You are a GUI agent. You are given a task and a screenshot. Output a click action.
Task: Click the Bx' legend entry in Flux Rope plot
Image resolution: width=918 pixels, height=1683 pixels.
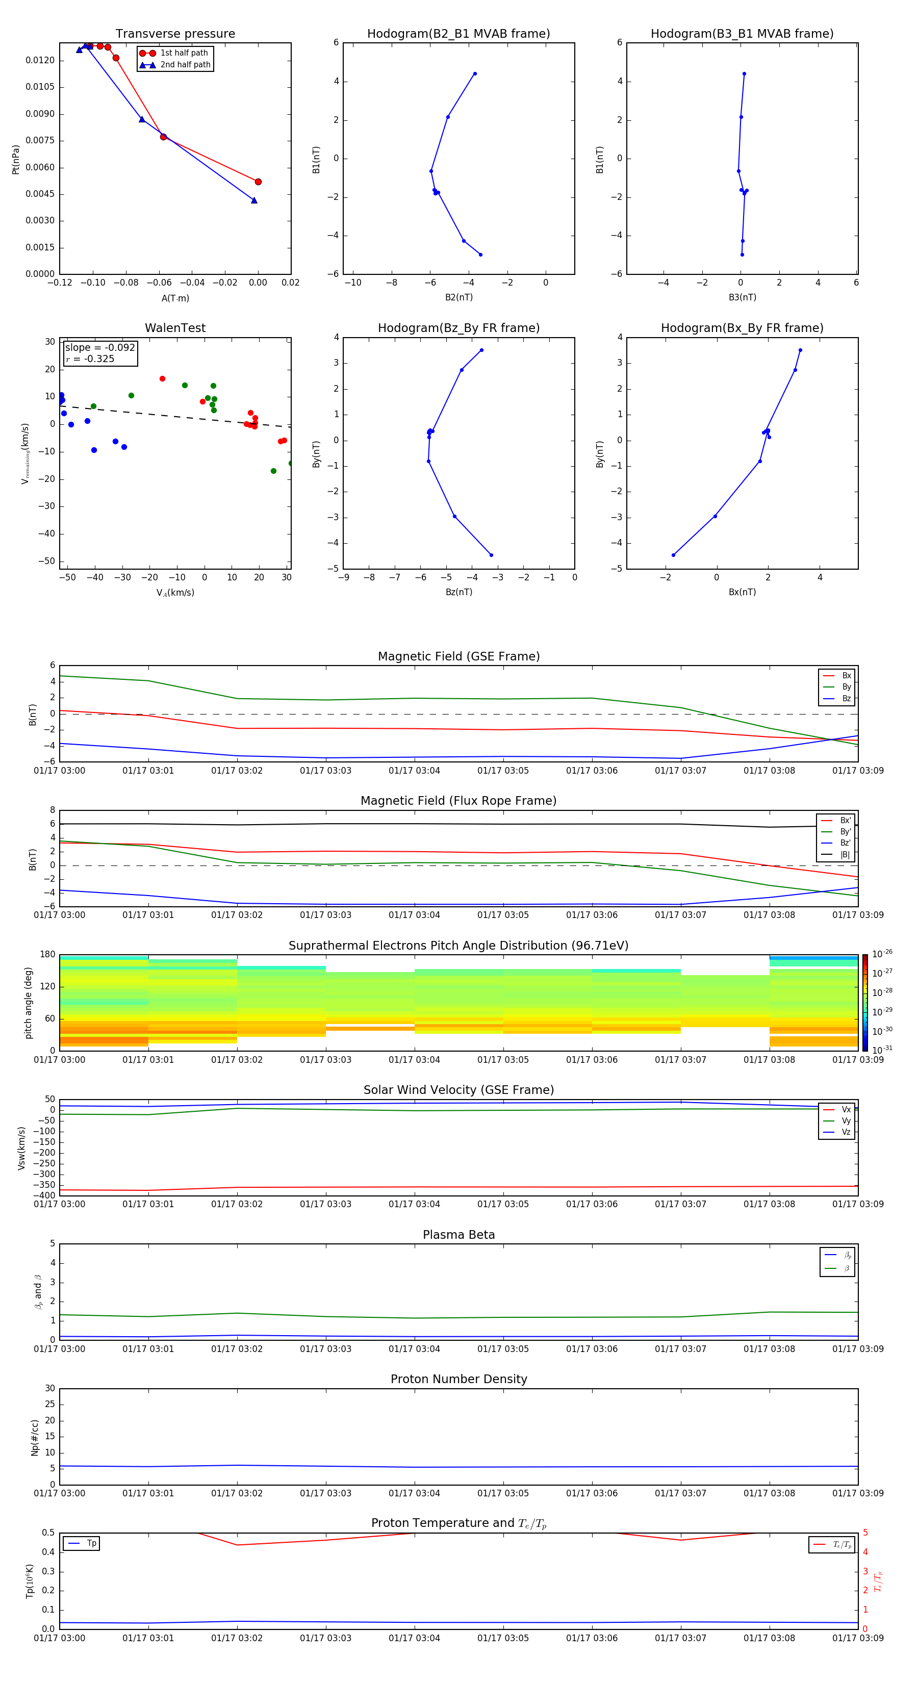836,821
